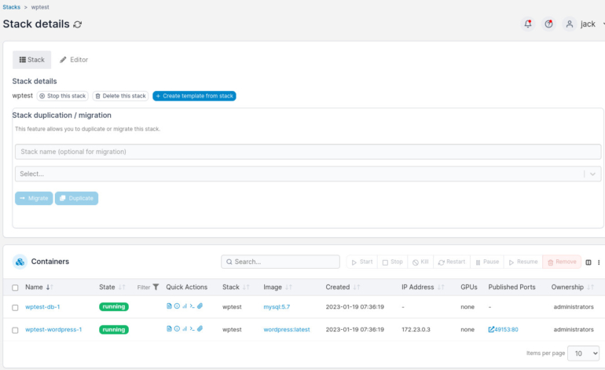Open logs quick action for wptest-db-1

169,306
